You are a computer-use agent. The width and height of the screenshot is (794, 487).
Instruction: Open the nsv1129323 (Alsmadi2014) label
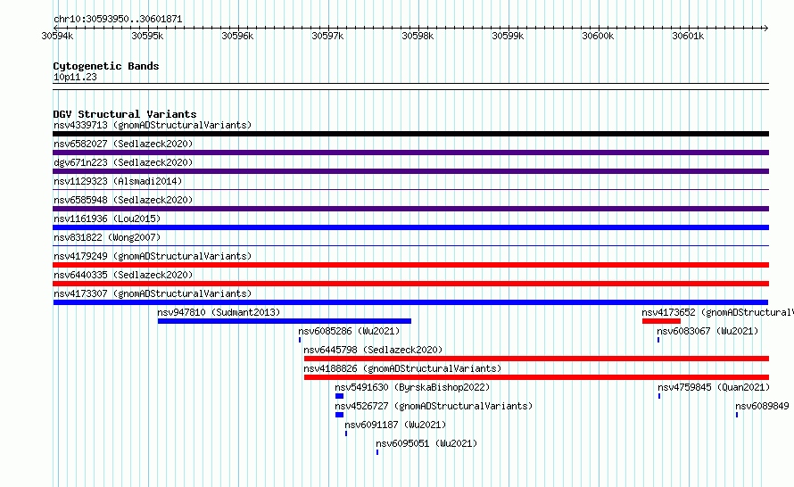[x=118, y=181]
